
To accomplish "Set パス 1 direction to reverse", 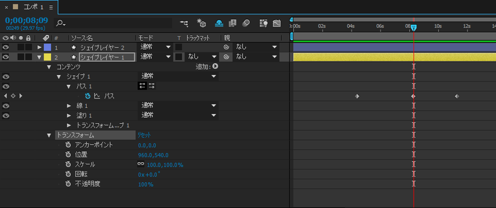I will pos(143,86).
